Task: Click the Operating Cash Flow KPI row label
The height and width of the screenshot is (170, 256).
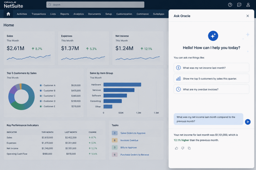Action: point(17,154)
